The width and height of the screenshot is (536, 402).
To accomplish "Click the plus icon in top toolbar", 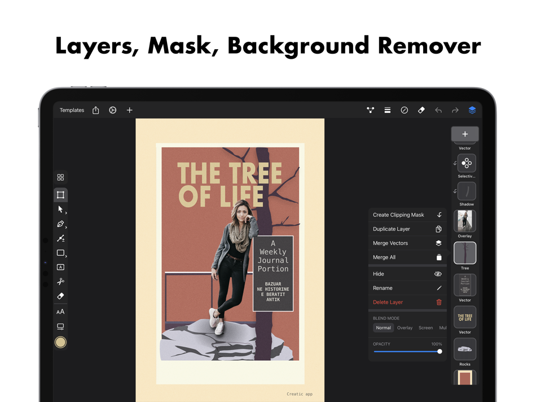I will [x=130, y=110].
